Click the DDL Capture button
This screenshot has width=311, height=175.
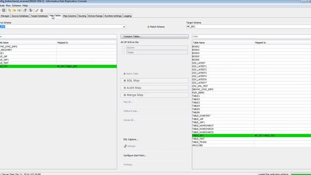[x=131, y=140]
